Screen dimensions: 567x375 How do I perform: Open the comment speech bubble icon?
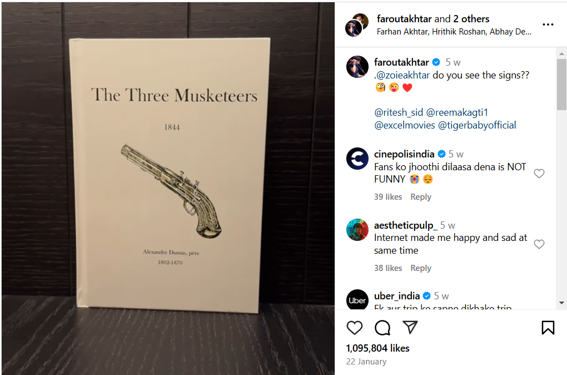(382, 328)
